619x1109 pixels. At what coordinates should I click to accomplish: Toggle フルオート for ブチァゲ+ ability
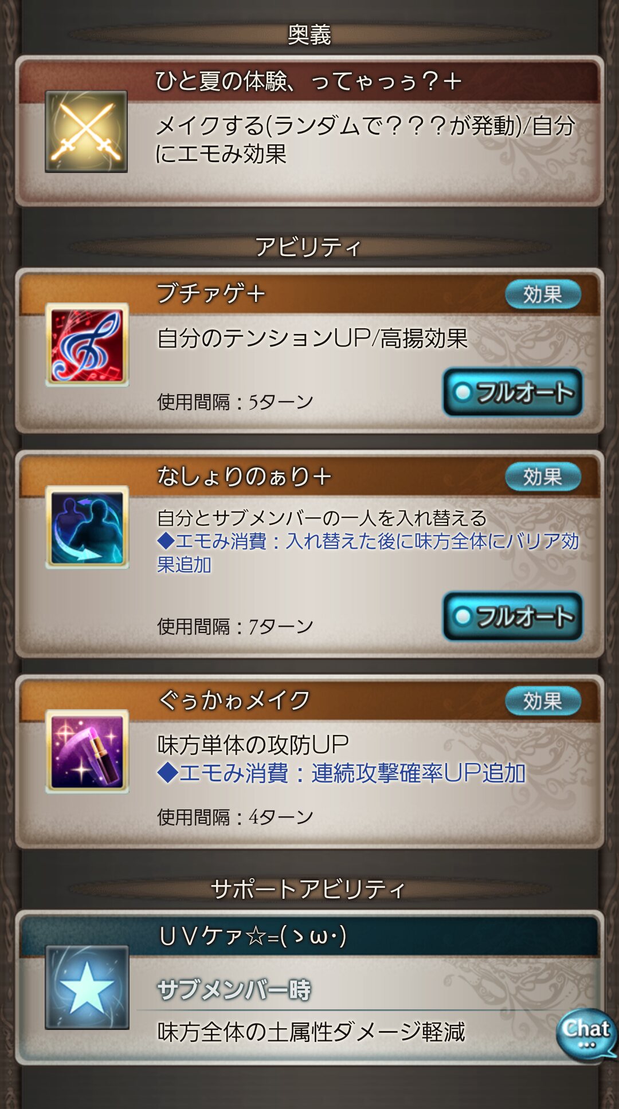click(513, 392)
